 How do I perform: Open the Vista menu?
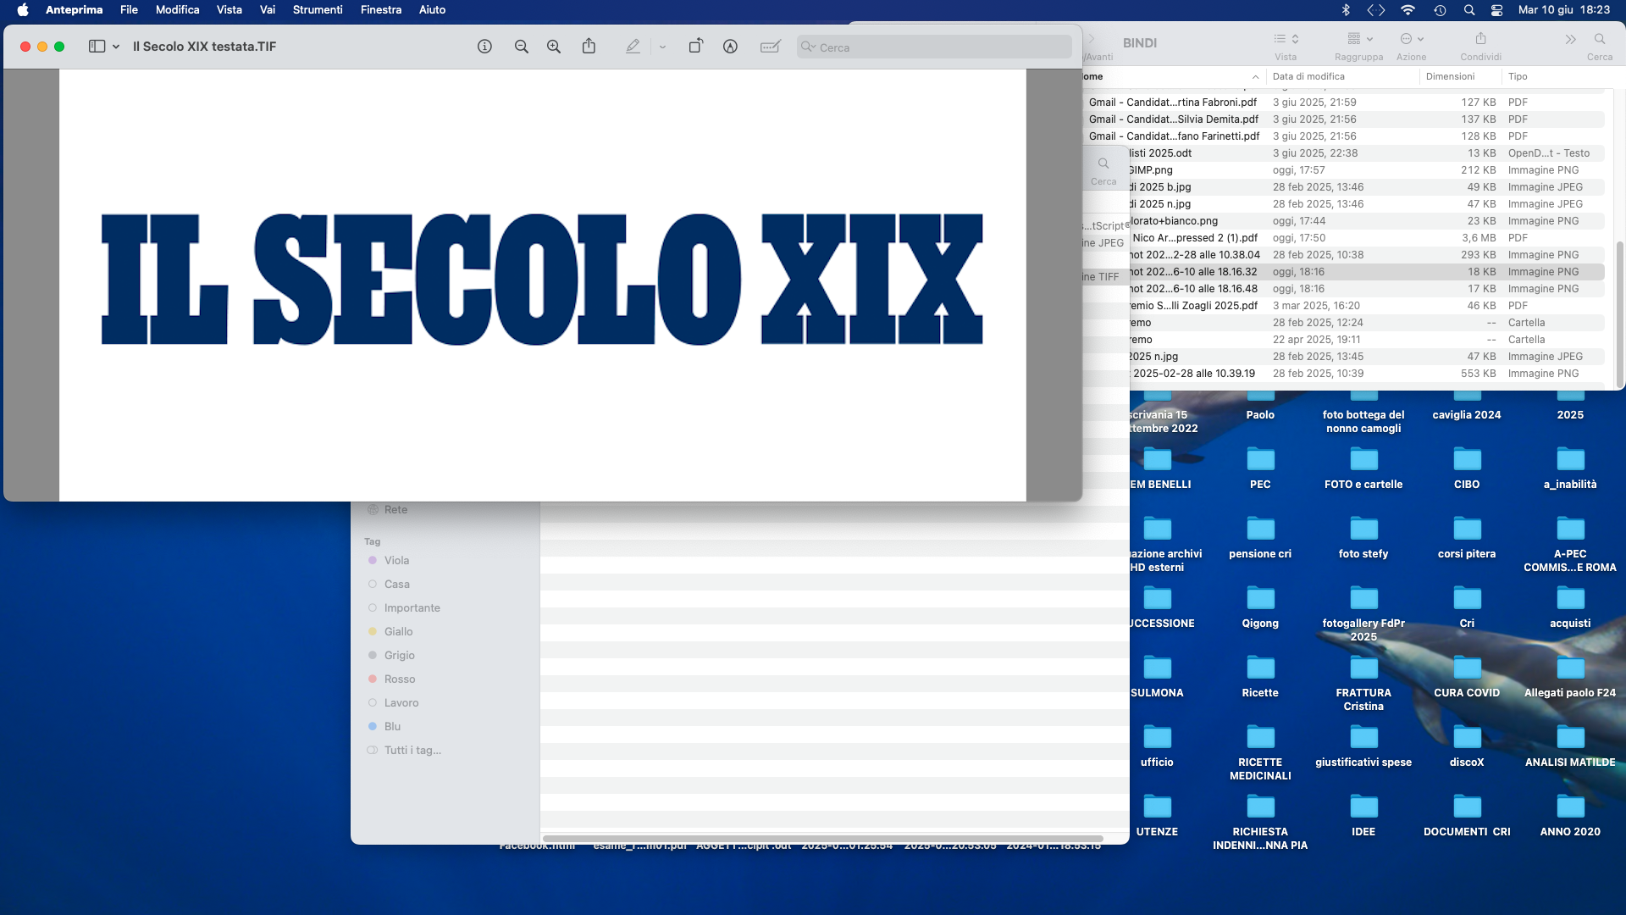point(229,10)
